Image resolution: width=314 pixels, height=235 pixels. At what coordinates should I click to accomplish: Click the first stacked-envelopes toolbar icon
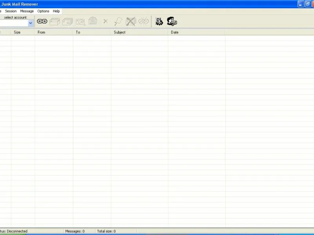pyautogui.click(x=55, y=22)
